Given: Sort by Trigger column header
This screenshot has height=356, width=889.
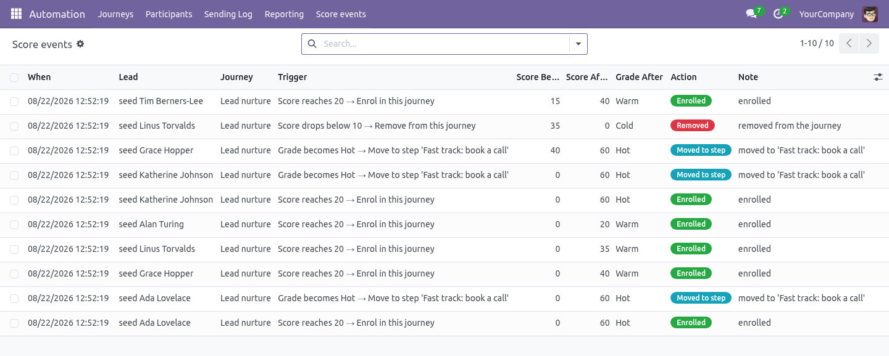Looking at the screenshot, I should pos(292,77).
